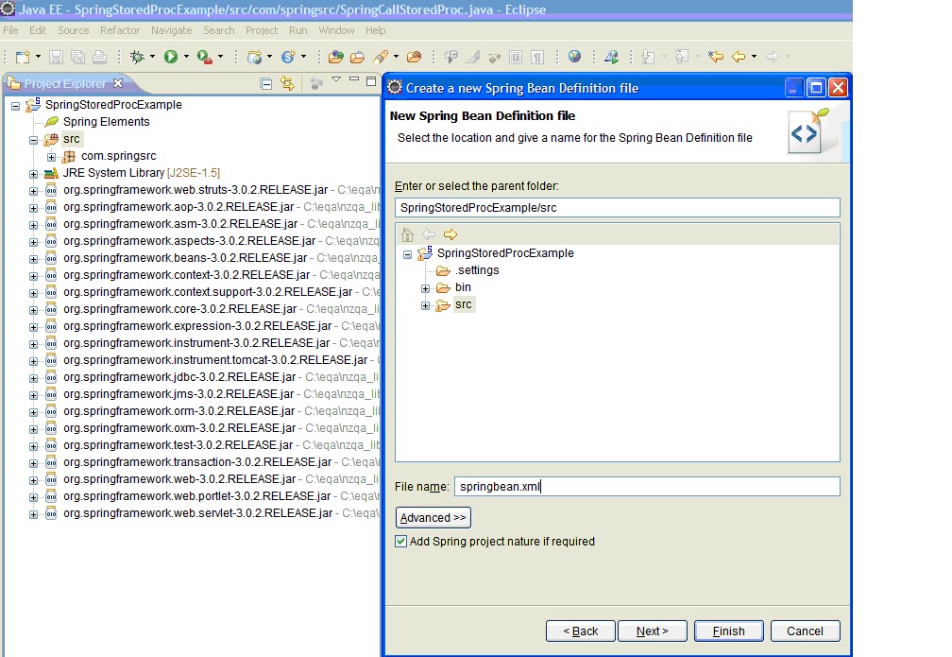Select org.springframework.core-3.0.2.RELEASE.jar
The image size is (952, 657).
(179, 309)
